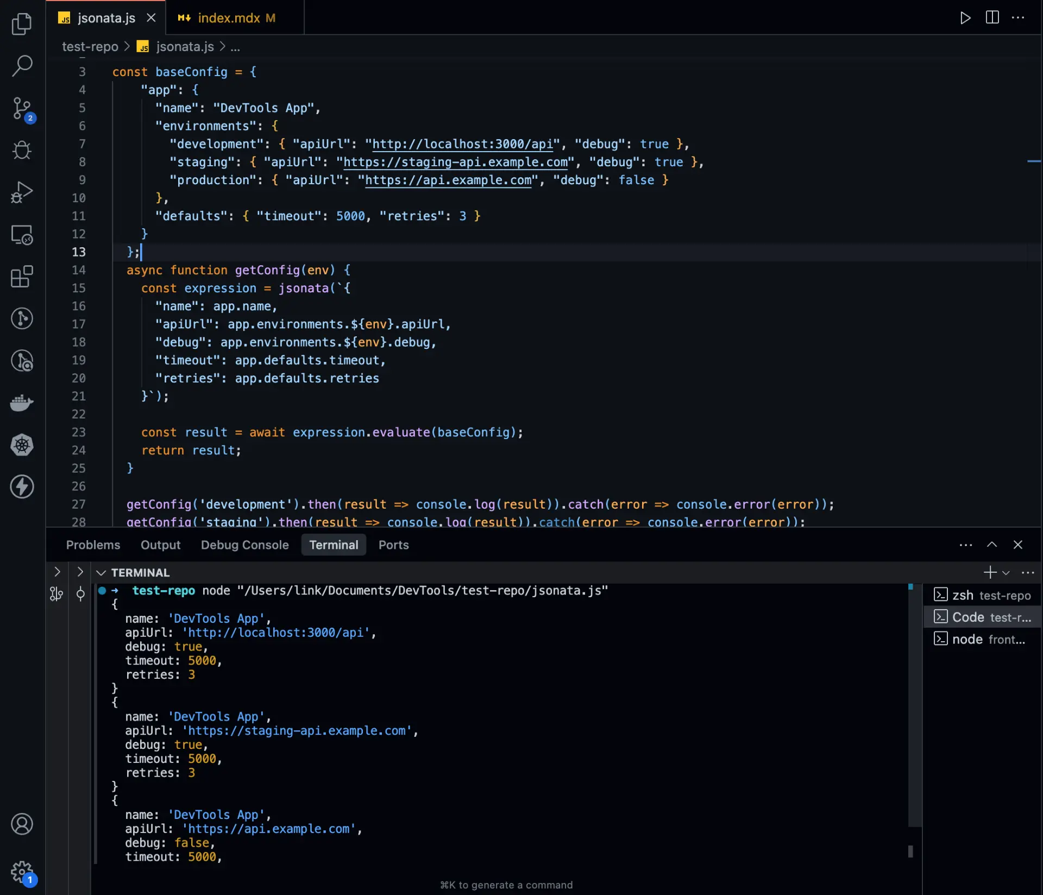This screenshot has width=1043, height=895.
Task: Open the Output panel tab
Action: [160, 544]
